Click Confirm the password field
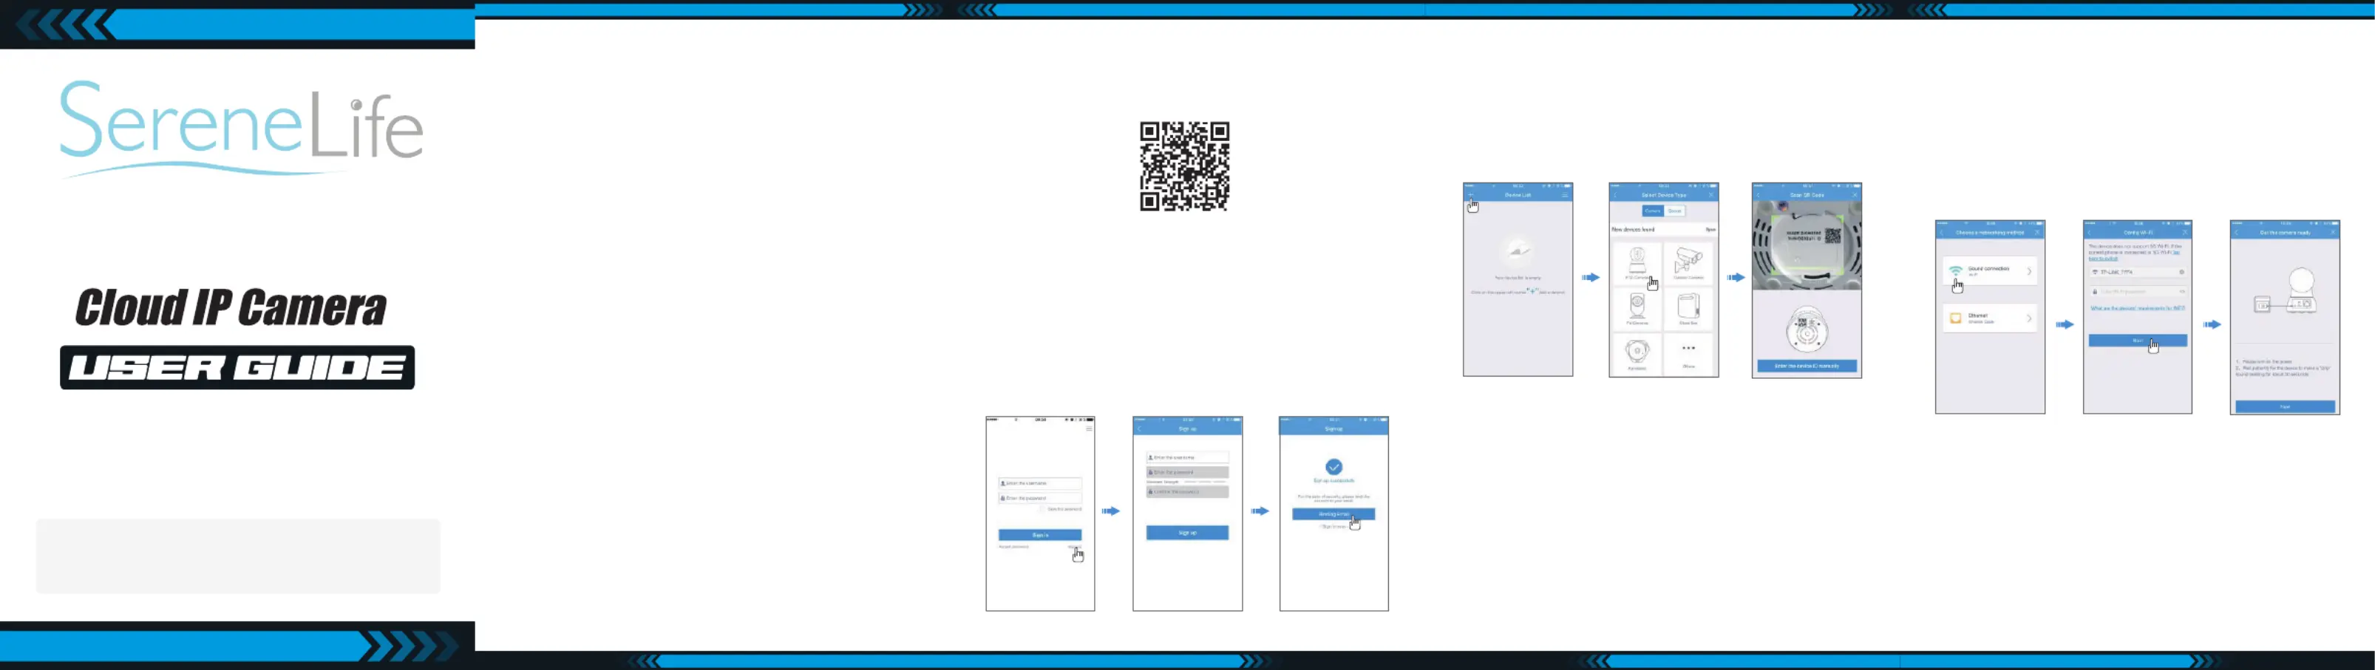Viewport: 2375px width, 670px height. (1187, 492)
